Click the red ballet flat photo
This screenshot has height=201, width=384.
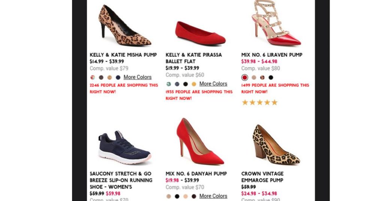tap(200, 34)
